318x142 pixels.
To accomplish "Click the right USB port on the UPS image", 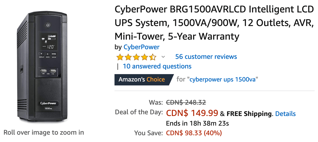I will coord(53,71).
